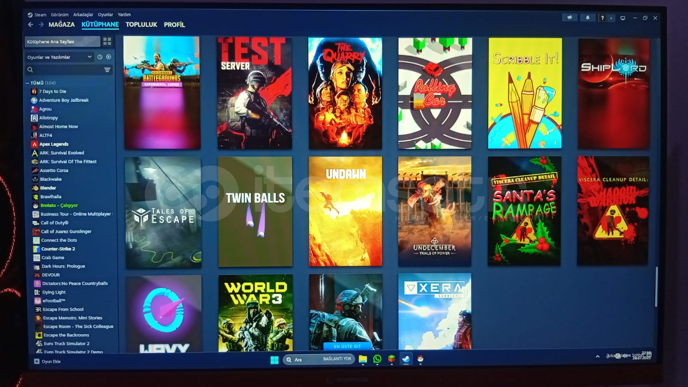Open recent activity clock filter
Image resolution: width=688 pixels, height=387 pixels.
click(x=100, y=57)
